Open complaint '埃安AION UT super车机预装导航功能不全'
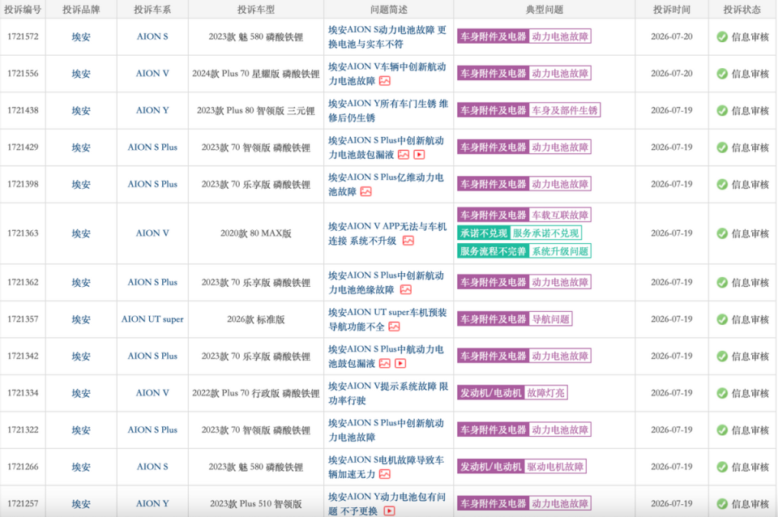The width and height of the screenshot is (778, 517). click(x=387, y=319)
